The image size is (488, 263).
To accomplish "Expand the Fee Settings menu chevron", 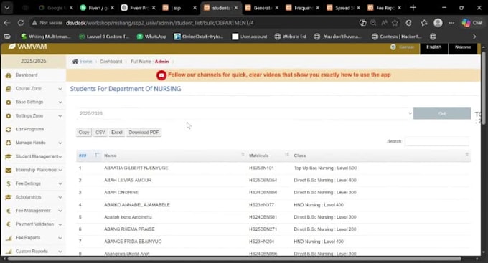I will click(x=60, y=183).
